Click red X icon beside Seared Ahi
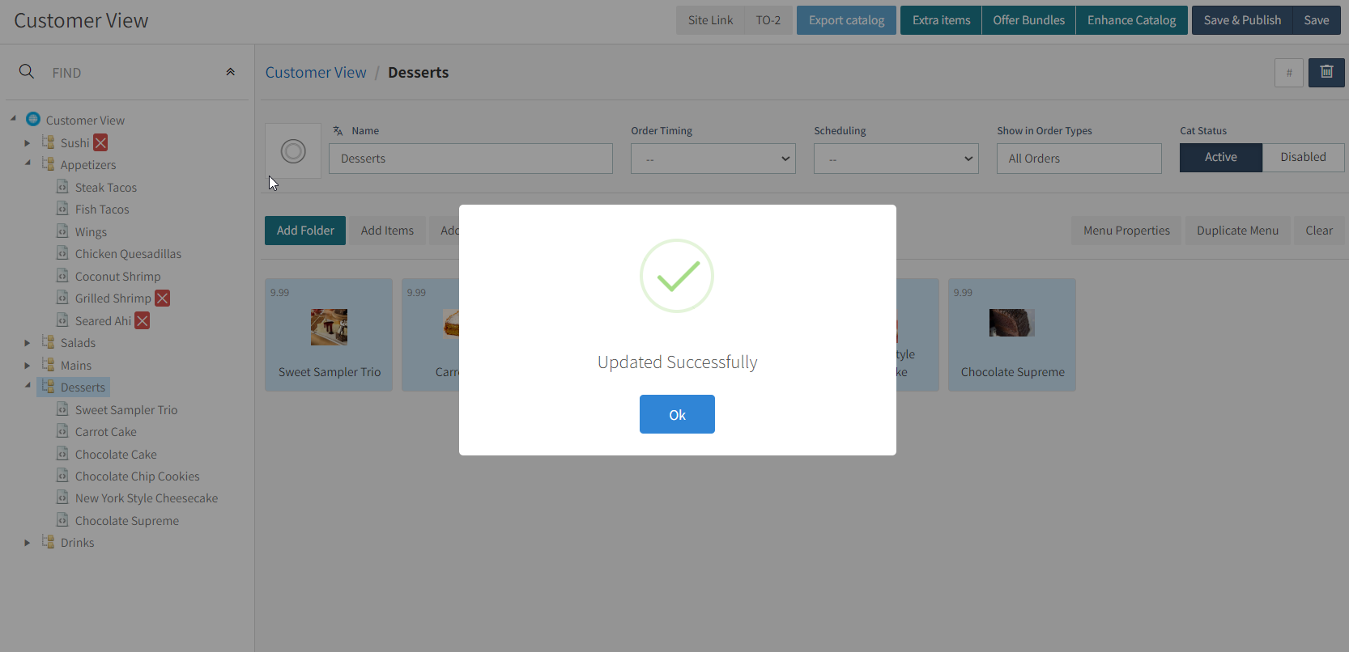 [143, 321]
